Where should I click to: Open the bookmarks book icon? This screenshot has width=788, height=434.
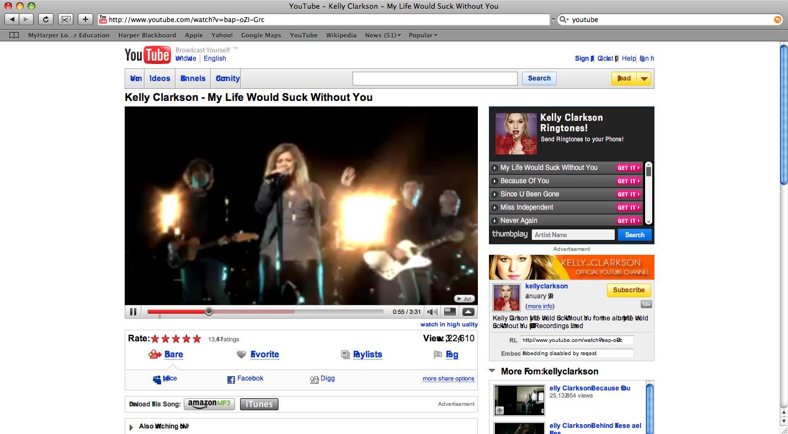click(14, 35)
